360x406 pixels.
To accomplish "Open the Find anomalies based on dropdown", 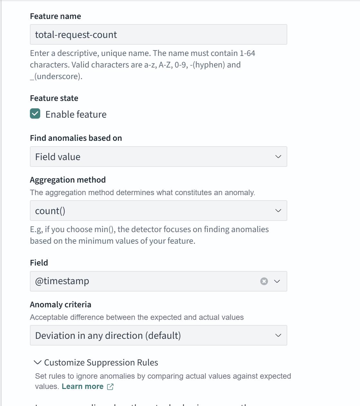I will click(x=154, y=157).
